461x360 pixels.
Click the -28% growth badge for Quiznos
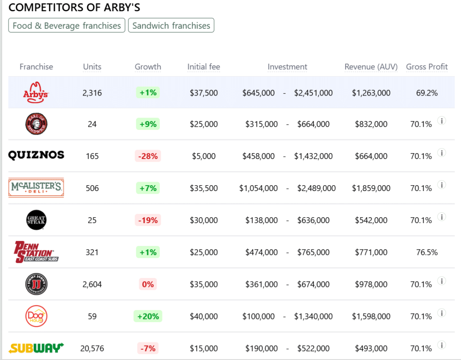click(x=148, y=156)
